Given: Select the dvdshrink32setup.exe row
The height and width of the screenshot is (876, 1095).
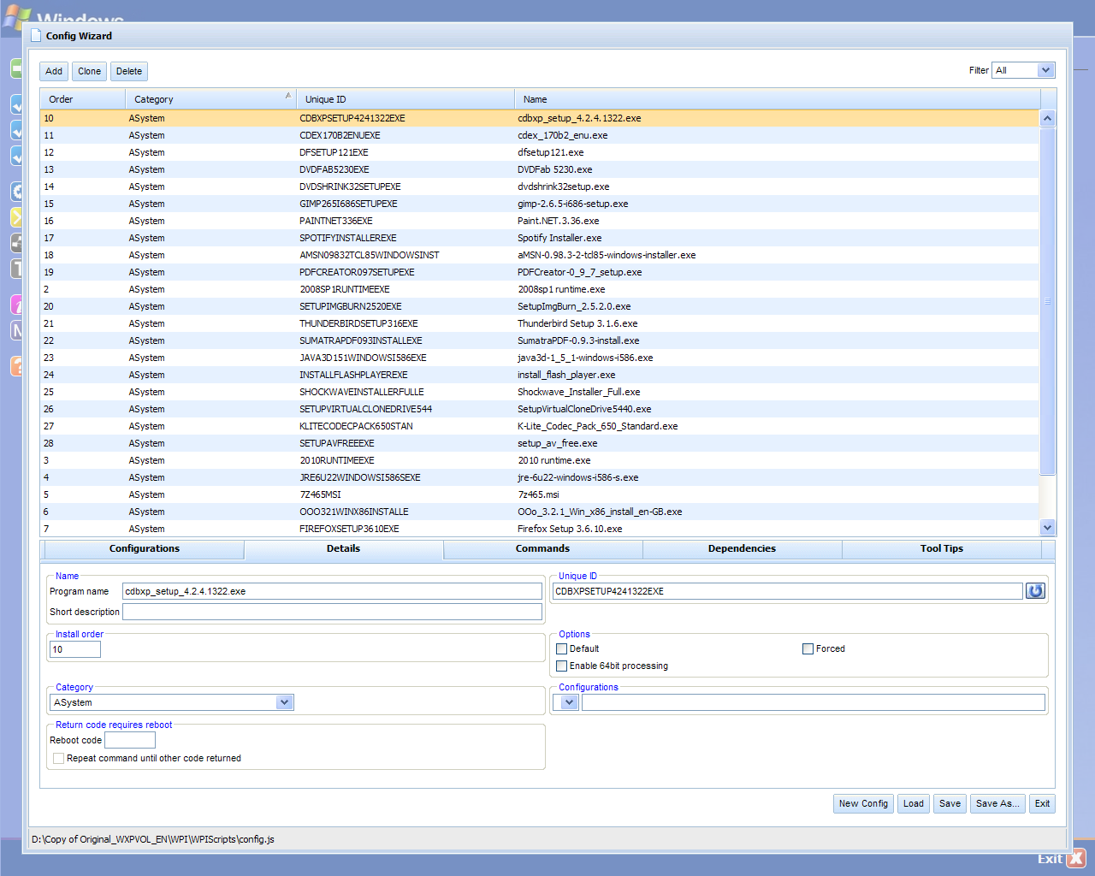Looking at the screenshot, I should (x=540, y=186).
